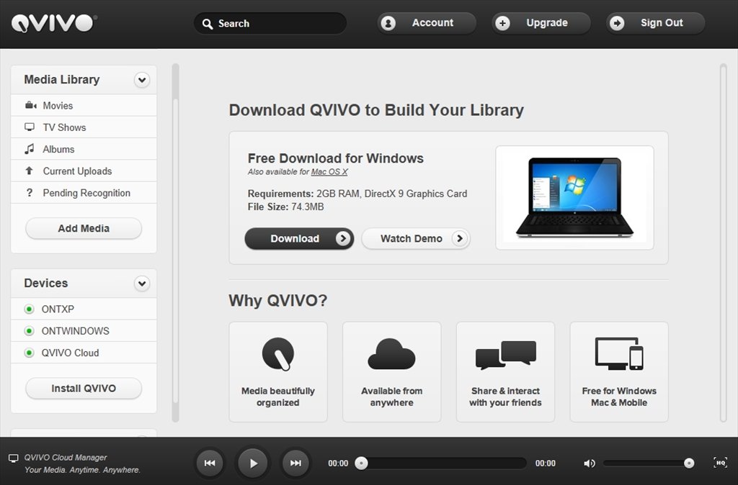Screen dimensions: 738x485
Task: Click the "Free for Windows Mac & Mobile" caption
Action: coord(619,396)
